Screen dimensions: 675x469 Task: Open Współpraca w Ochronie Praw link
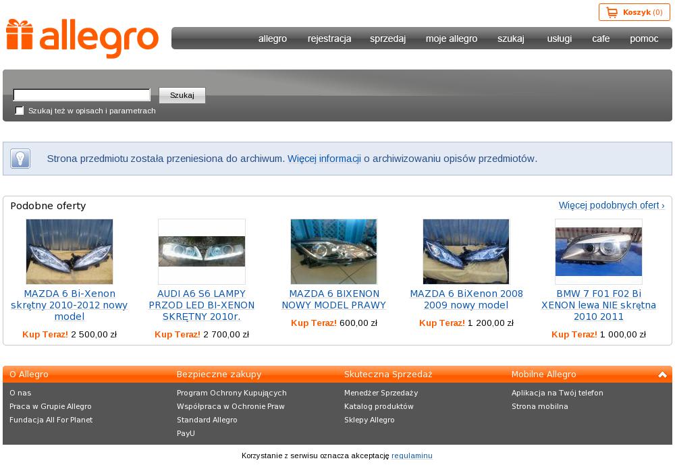click(231, 406)
